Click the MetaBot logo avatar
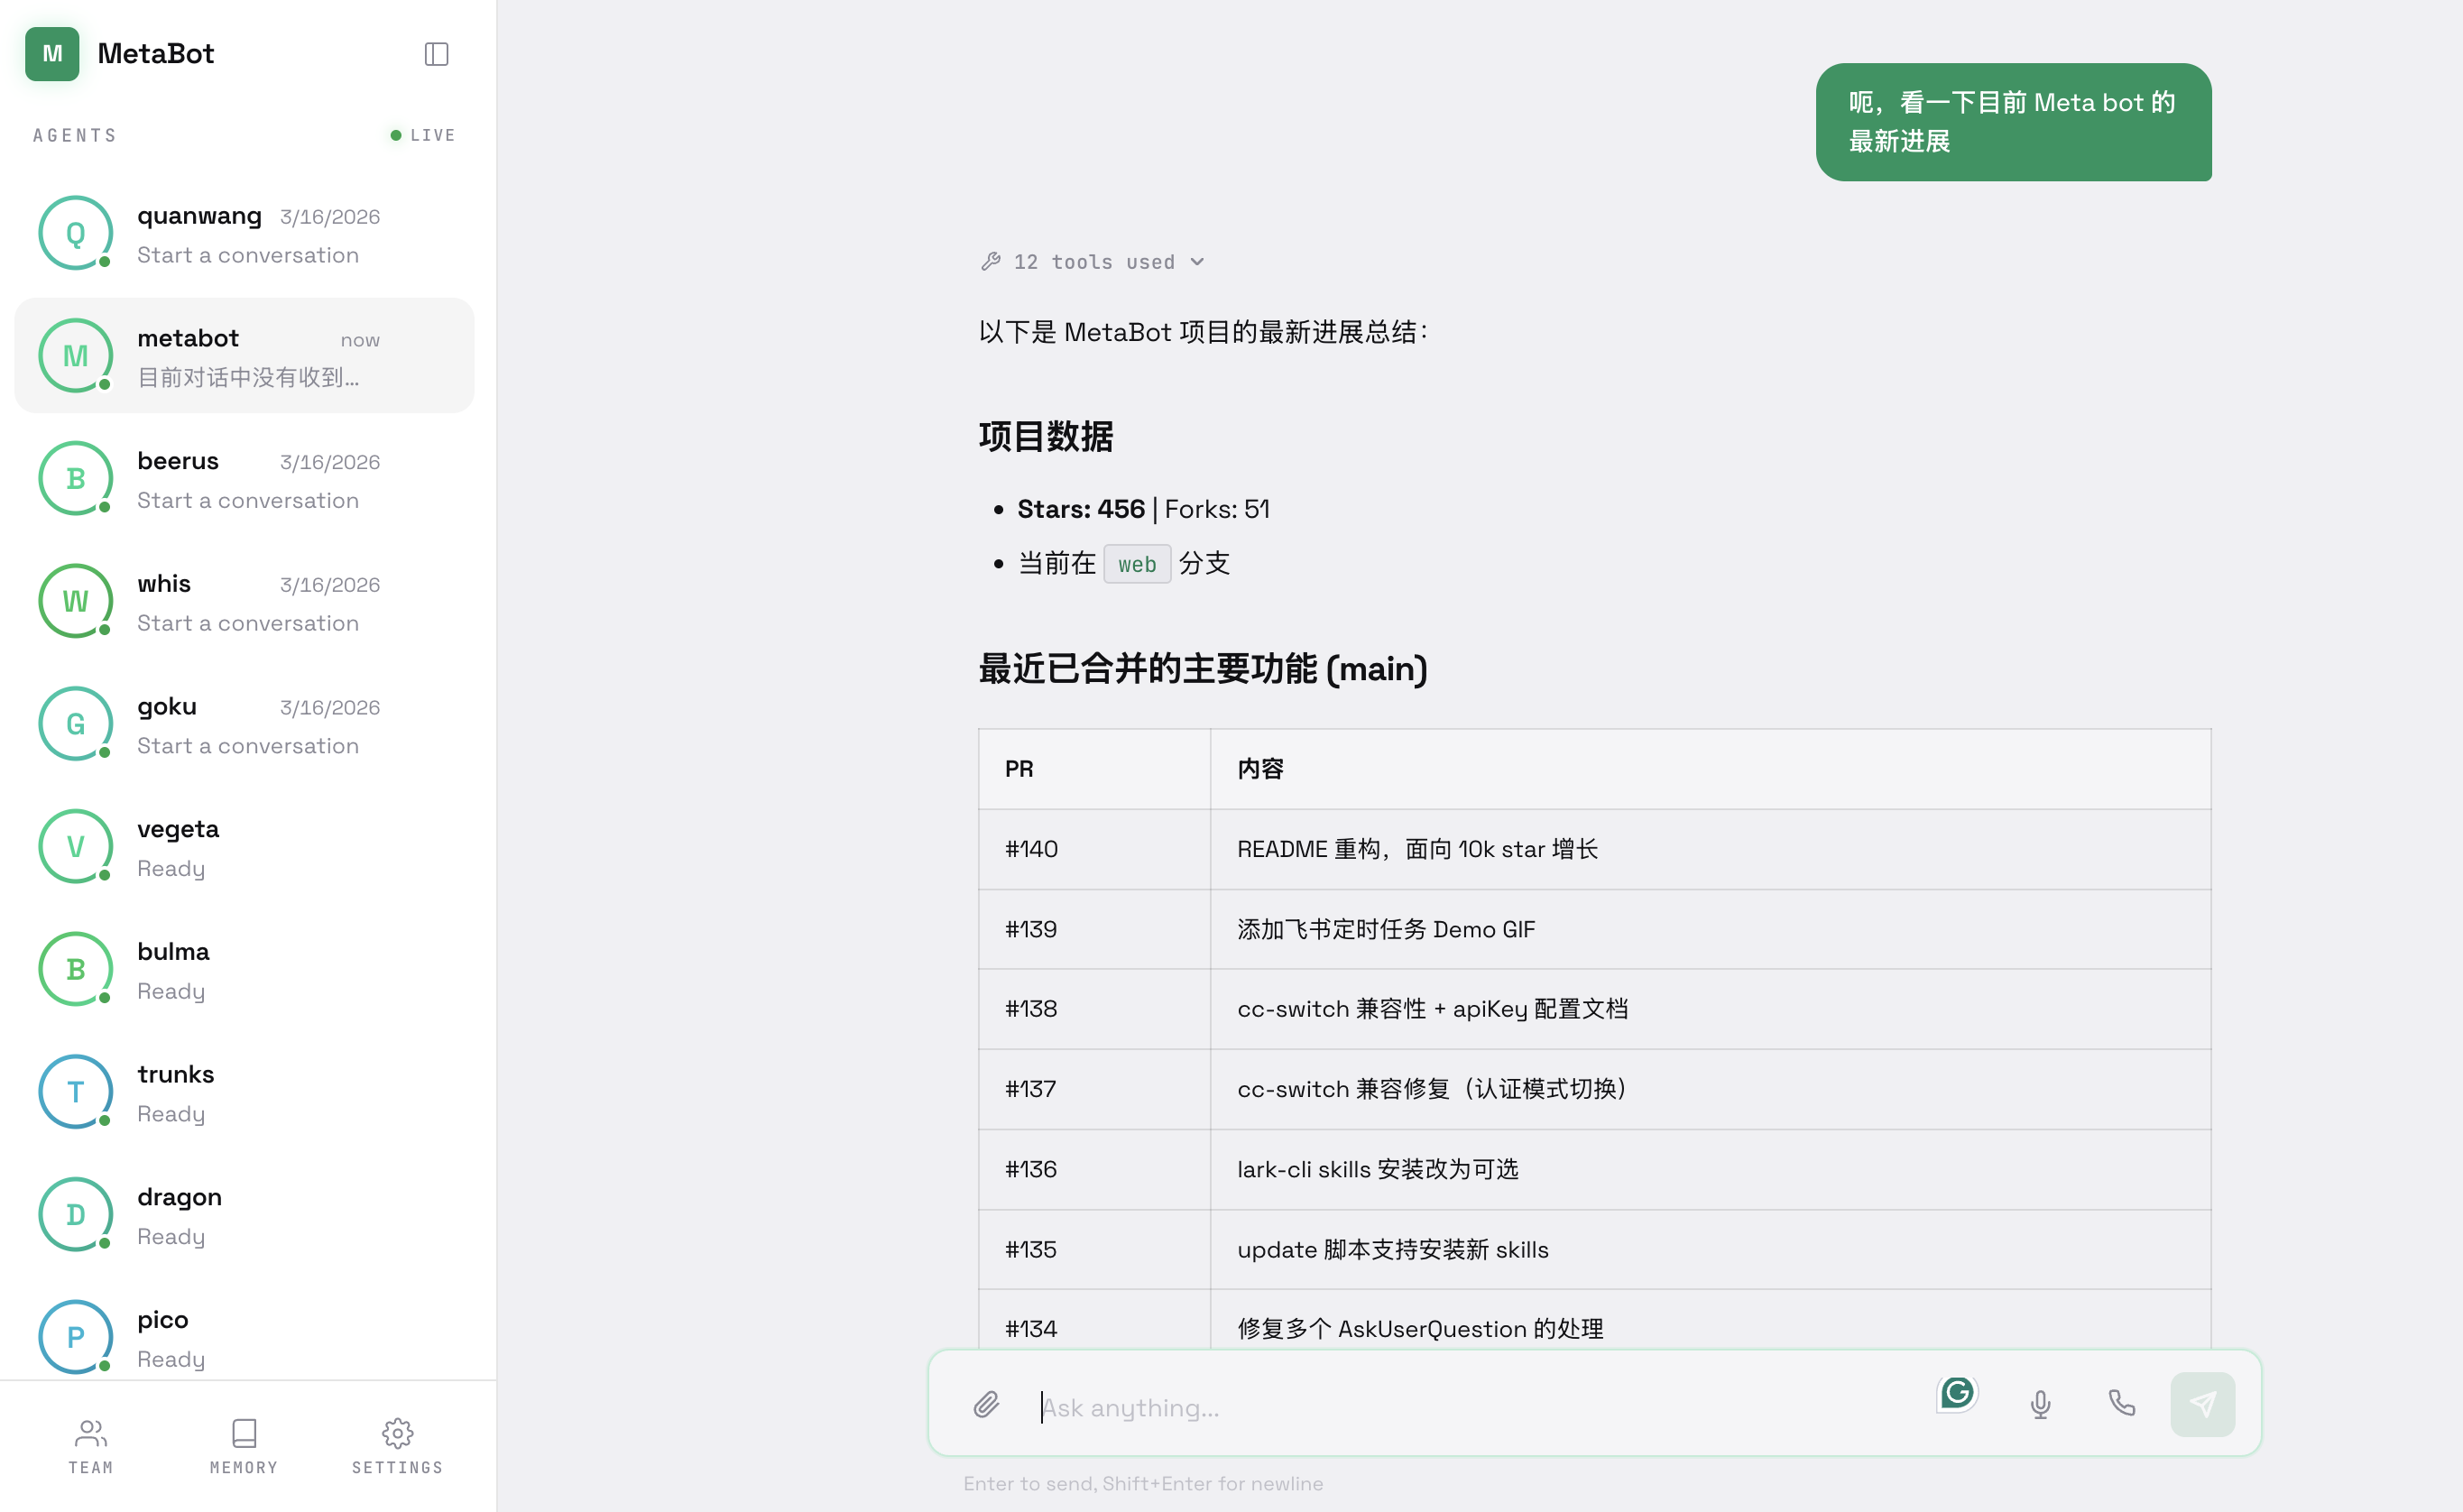Viewport: 2463px width, 1512px height. pos(51,54)
